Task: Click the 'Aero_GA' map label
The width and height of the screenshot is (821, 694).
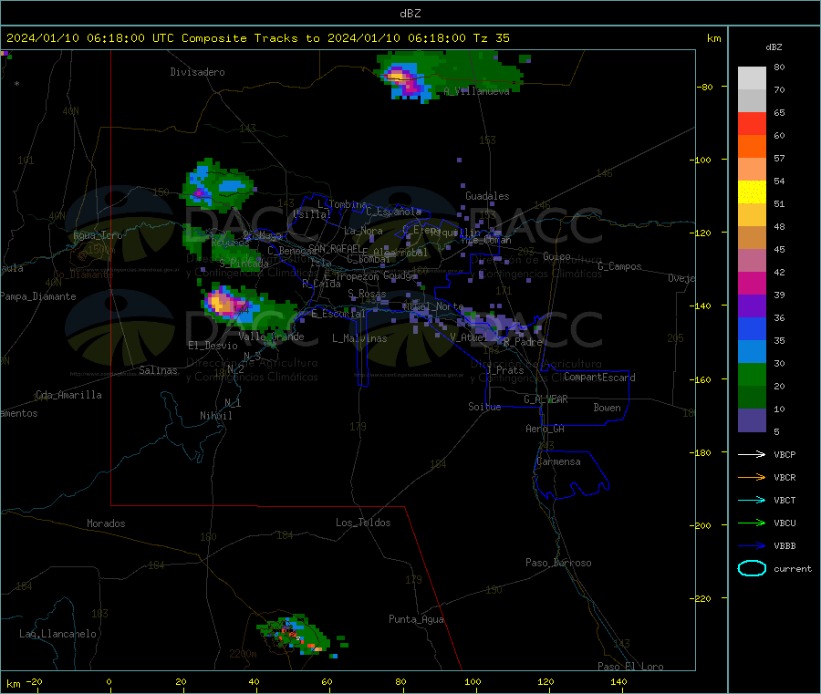Action: 545,429
